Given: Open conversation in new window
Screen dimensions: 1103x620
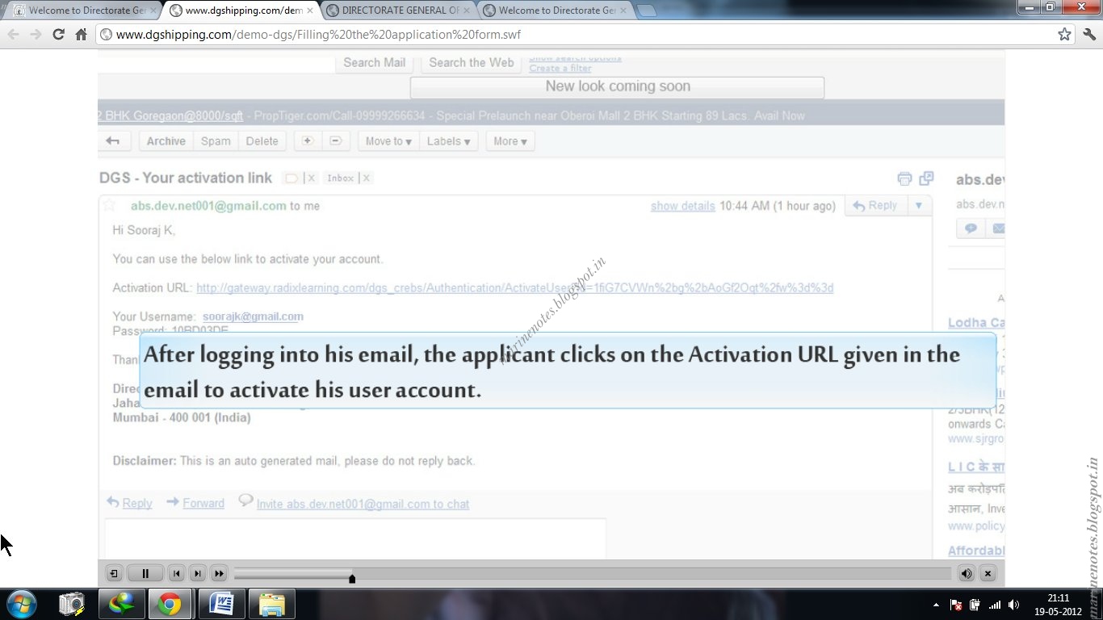Looking at the screenshot, I should 926,178.
